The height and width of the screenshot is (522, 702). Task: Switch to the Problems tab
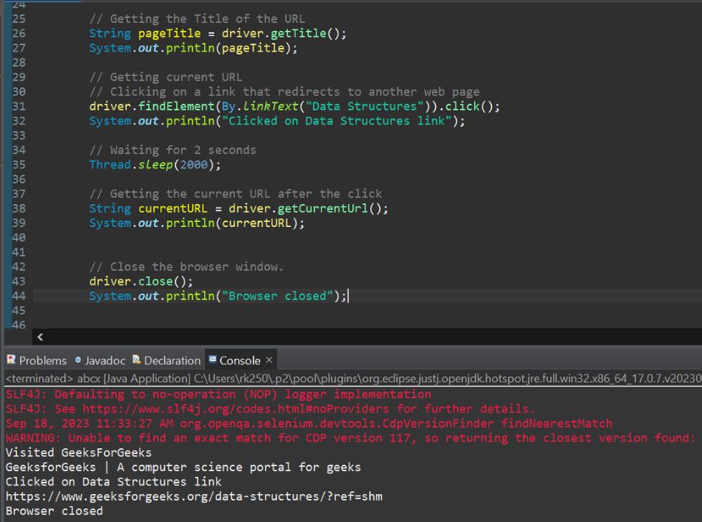(37, 360)
